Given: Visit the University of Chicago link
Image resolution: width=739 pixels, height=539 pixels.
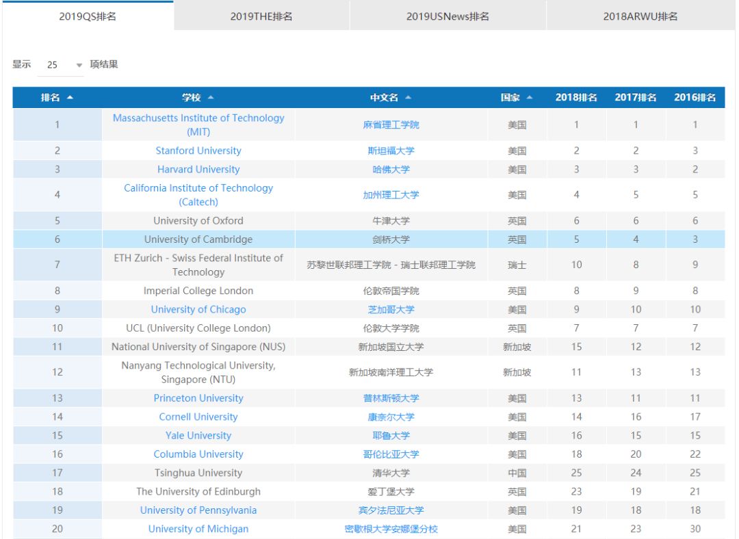Looking at the screenshot, I should coord(198,310).
